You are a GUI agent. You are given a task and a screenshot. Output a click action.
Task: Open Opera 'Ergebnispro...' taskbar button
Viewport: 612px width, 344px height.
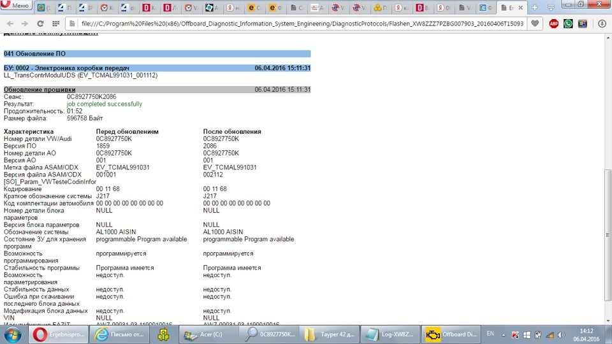tap(58, 334)
